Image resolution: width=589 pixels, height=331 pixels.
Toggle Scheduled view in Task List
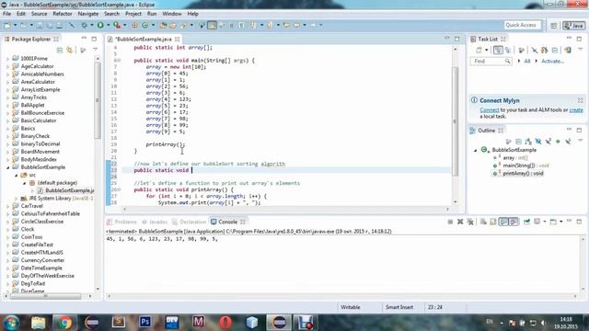coord(508,50)
